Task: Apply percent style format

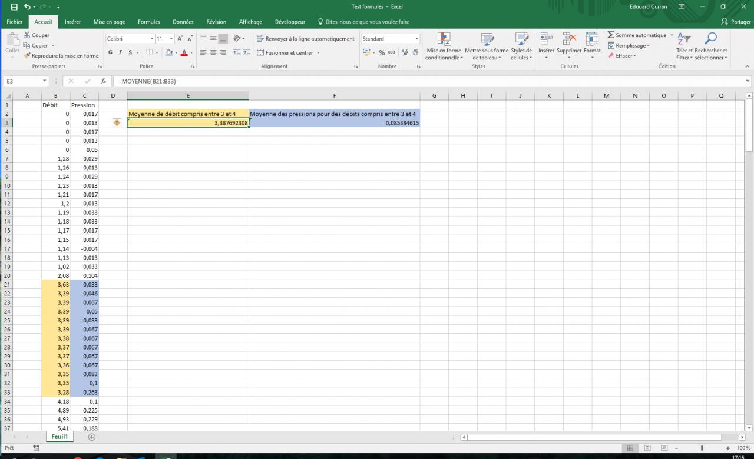Action: point(382,52)
